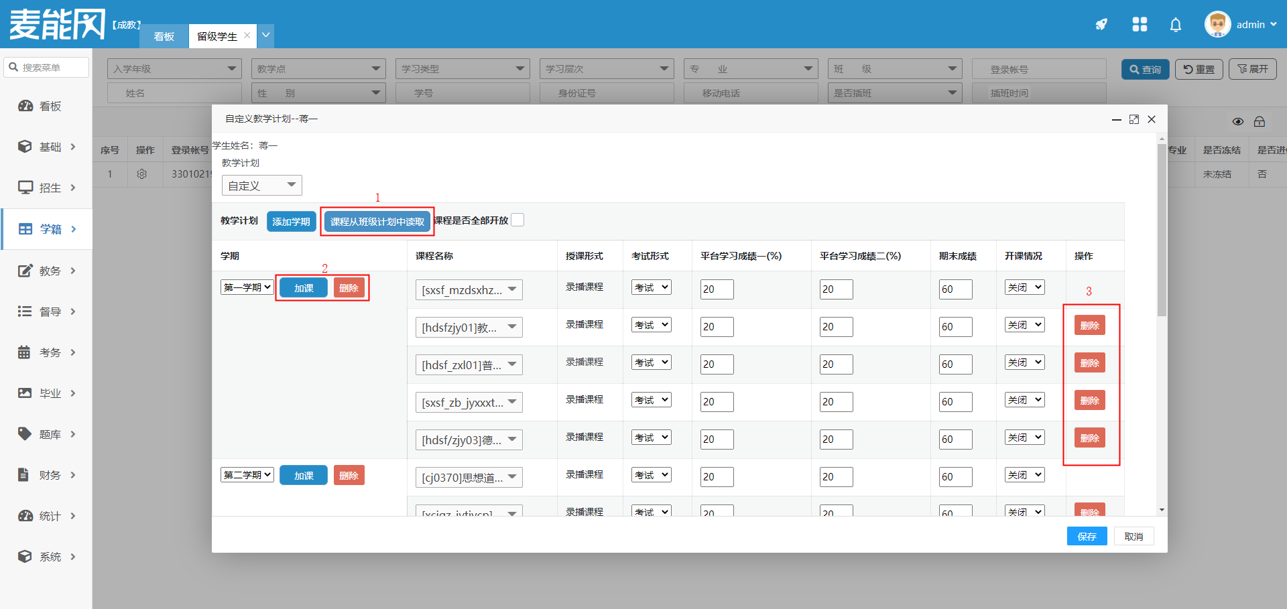
Task: Check the 课程是否全部开放 checkbox
Action: click(517, 220)
